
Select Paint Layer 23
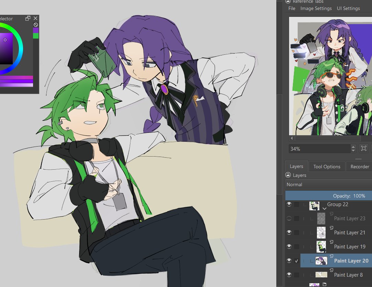pyautogui.click(x=350, y=219)
